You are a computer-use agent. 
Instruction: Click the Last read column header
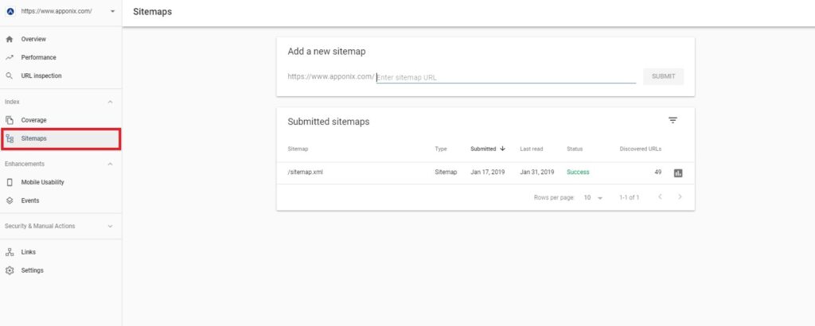[531, 149]
